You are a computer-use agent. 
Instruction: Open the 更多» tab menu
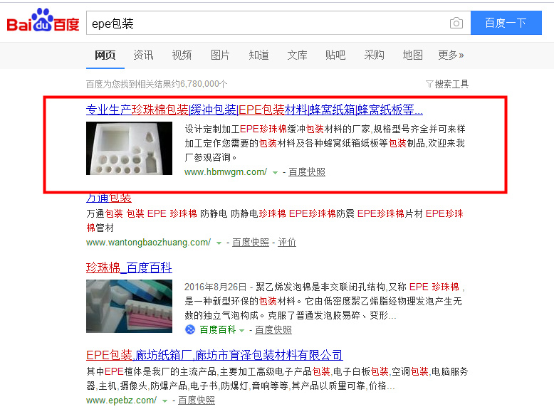pos(451,55)
